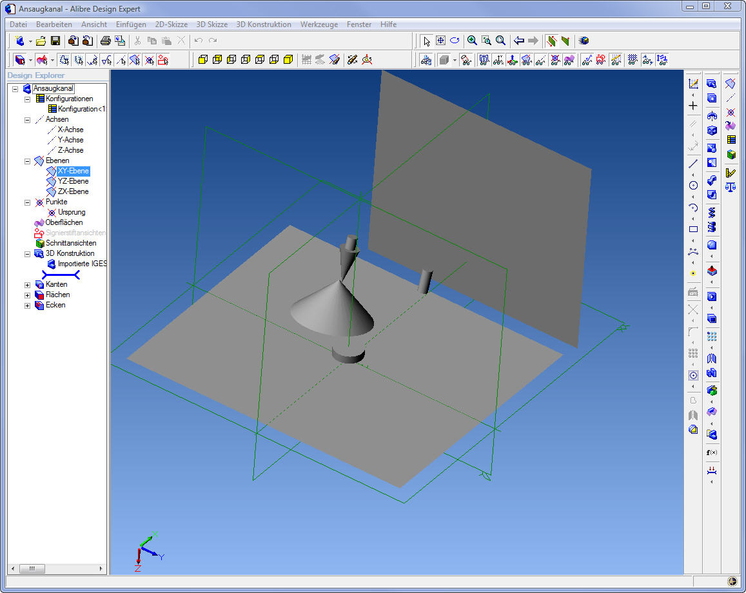Open the 2D-Skizze menu
Image resolution: width=746 pixels, height=593 pixels.
click(172, 24)
